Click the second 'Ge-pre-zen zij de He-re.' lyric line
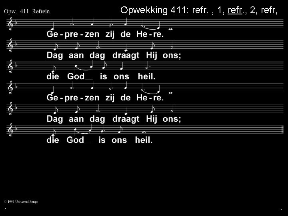 point(105,98)
